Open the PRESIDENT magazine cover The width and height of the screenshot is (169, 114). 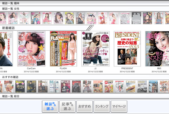127,49
